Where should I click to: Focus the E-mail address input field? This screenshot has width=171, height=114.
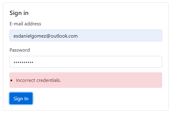coord(86,35)
